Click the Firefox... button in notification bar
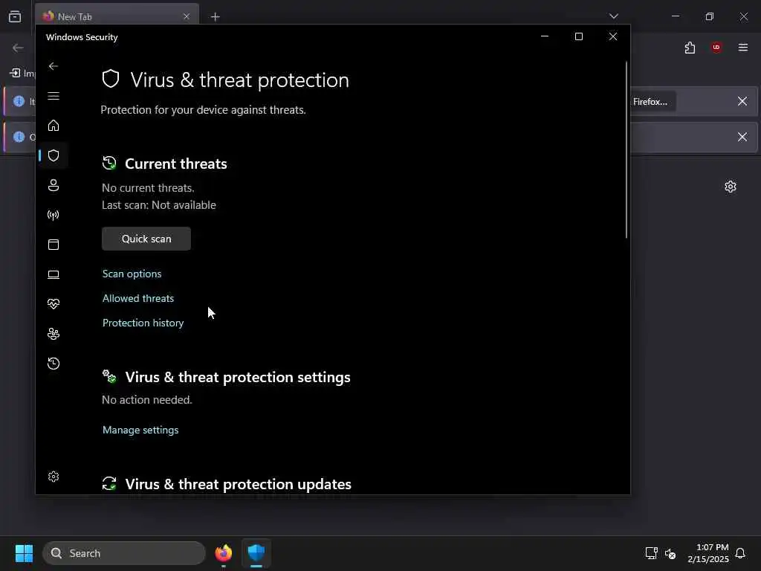This screenshot has width=761, height=571. click(652, 101)
